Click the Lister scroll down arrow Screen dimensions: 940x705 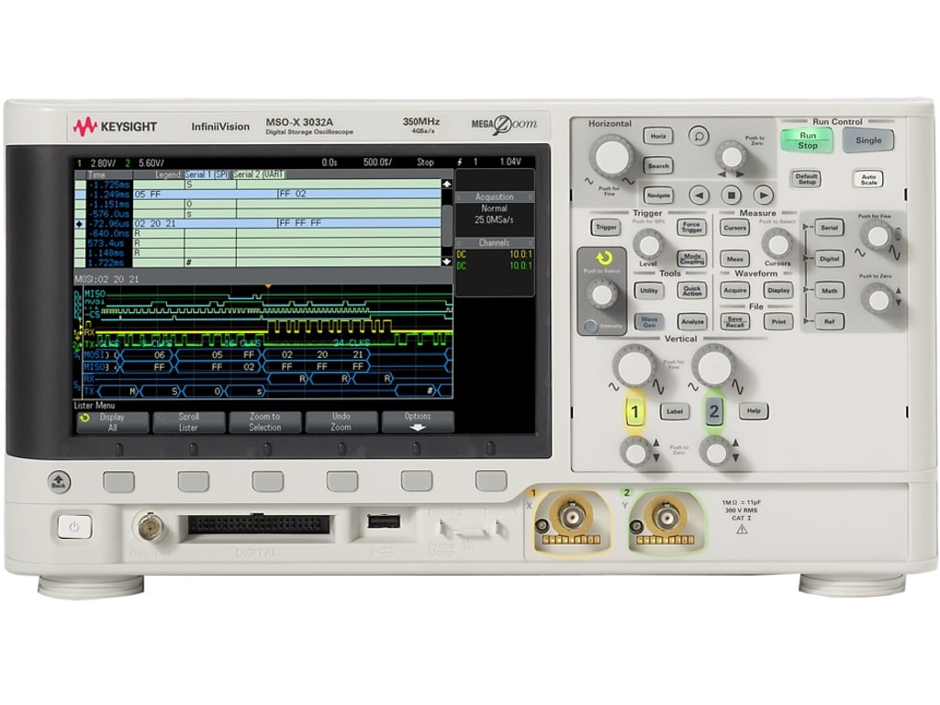[447, 262]
